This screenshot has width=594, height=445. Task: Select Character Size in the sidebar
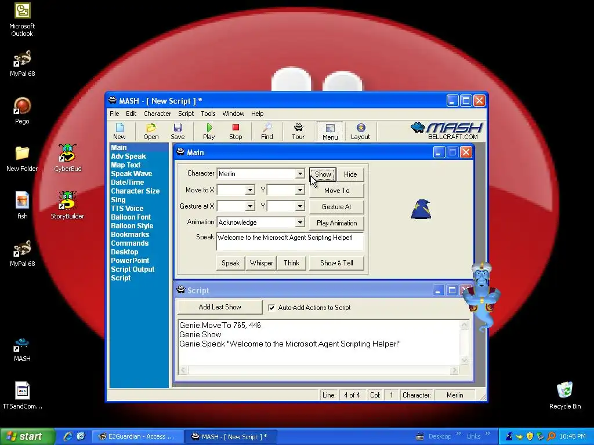click(135, 191)
